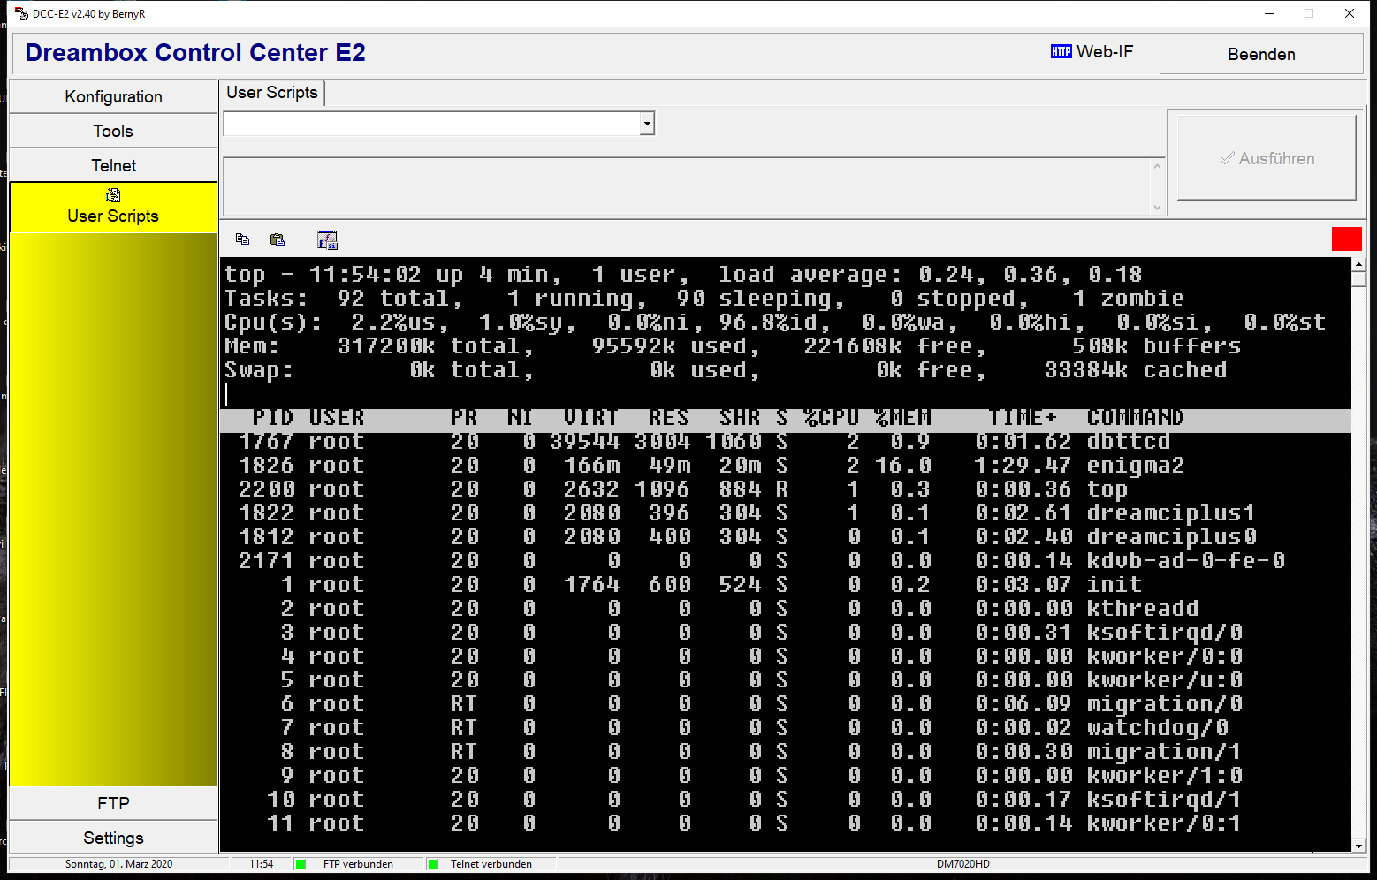
Task: Click the kthreadd command entry
Action: pos(1143,609)
